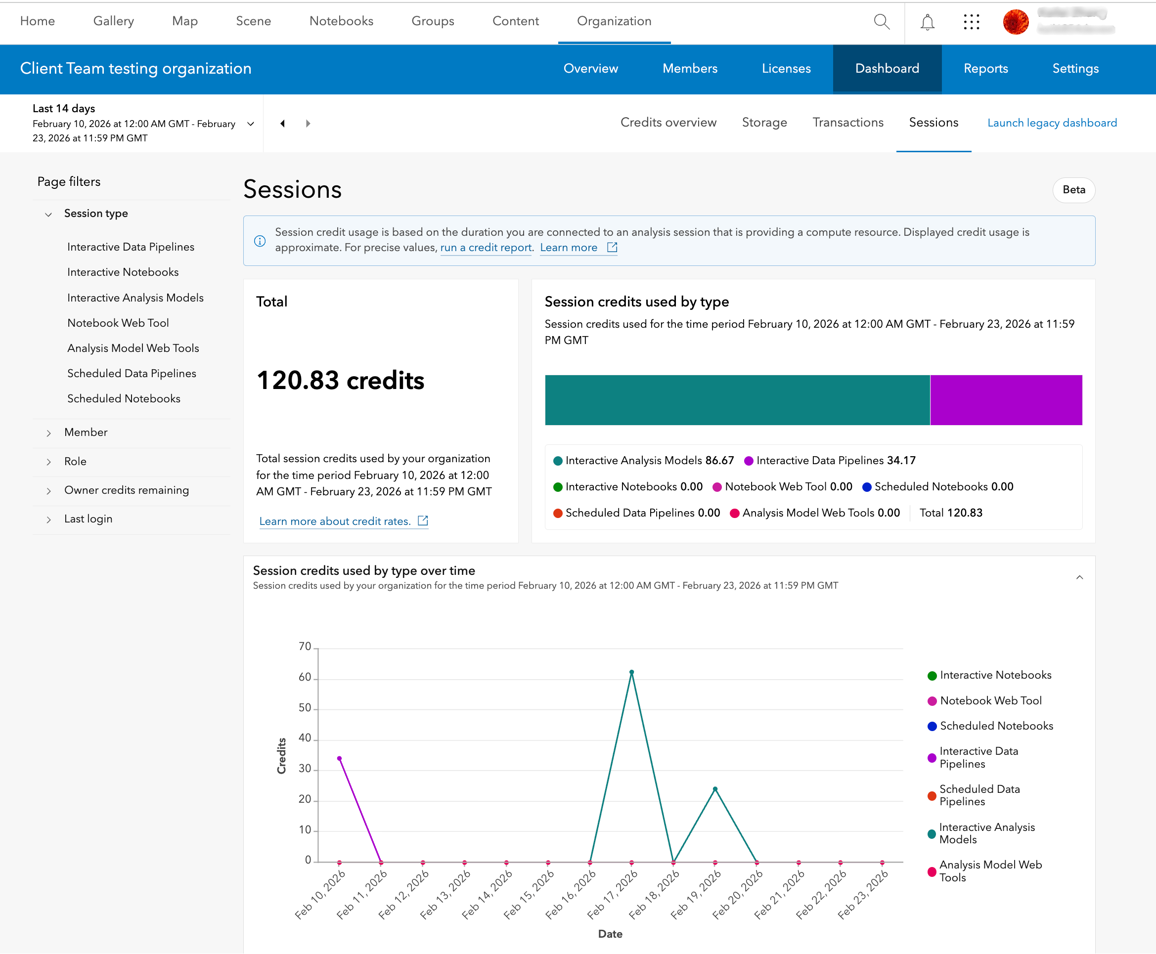Expand the Member filter section

click(x=86, y=433)
